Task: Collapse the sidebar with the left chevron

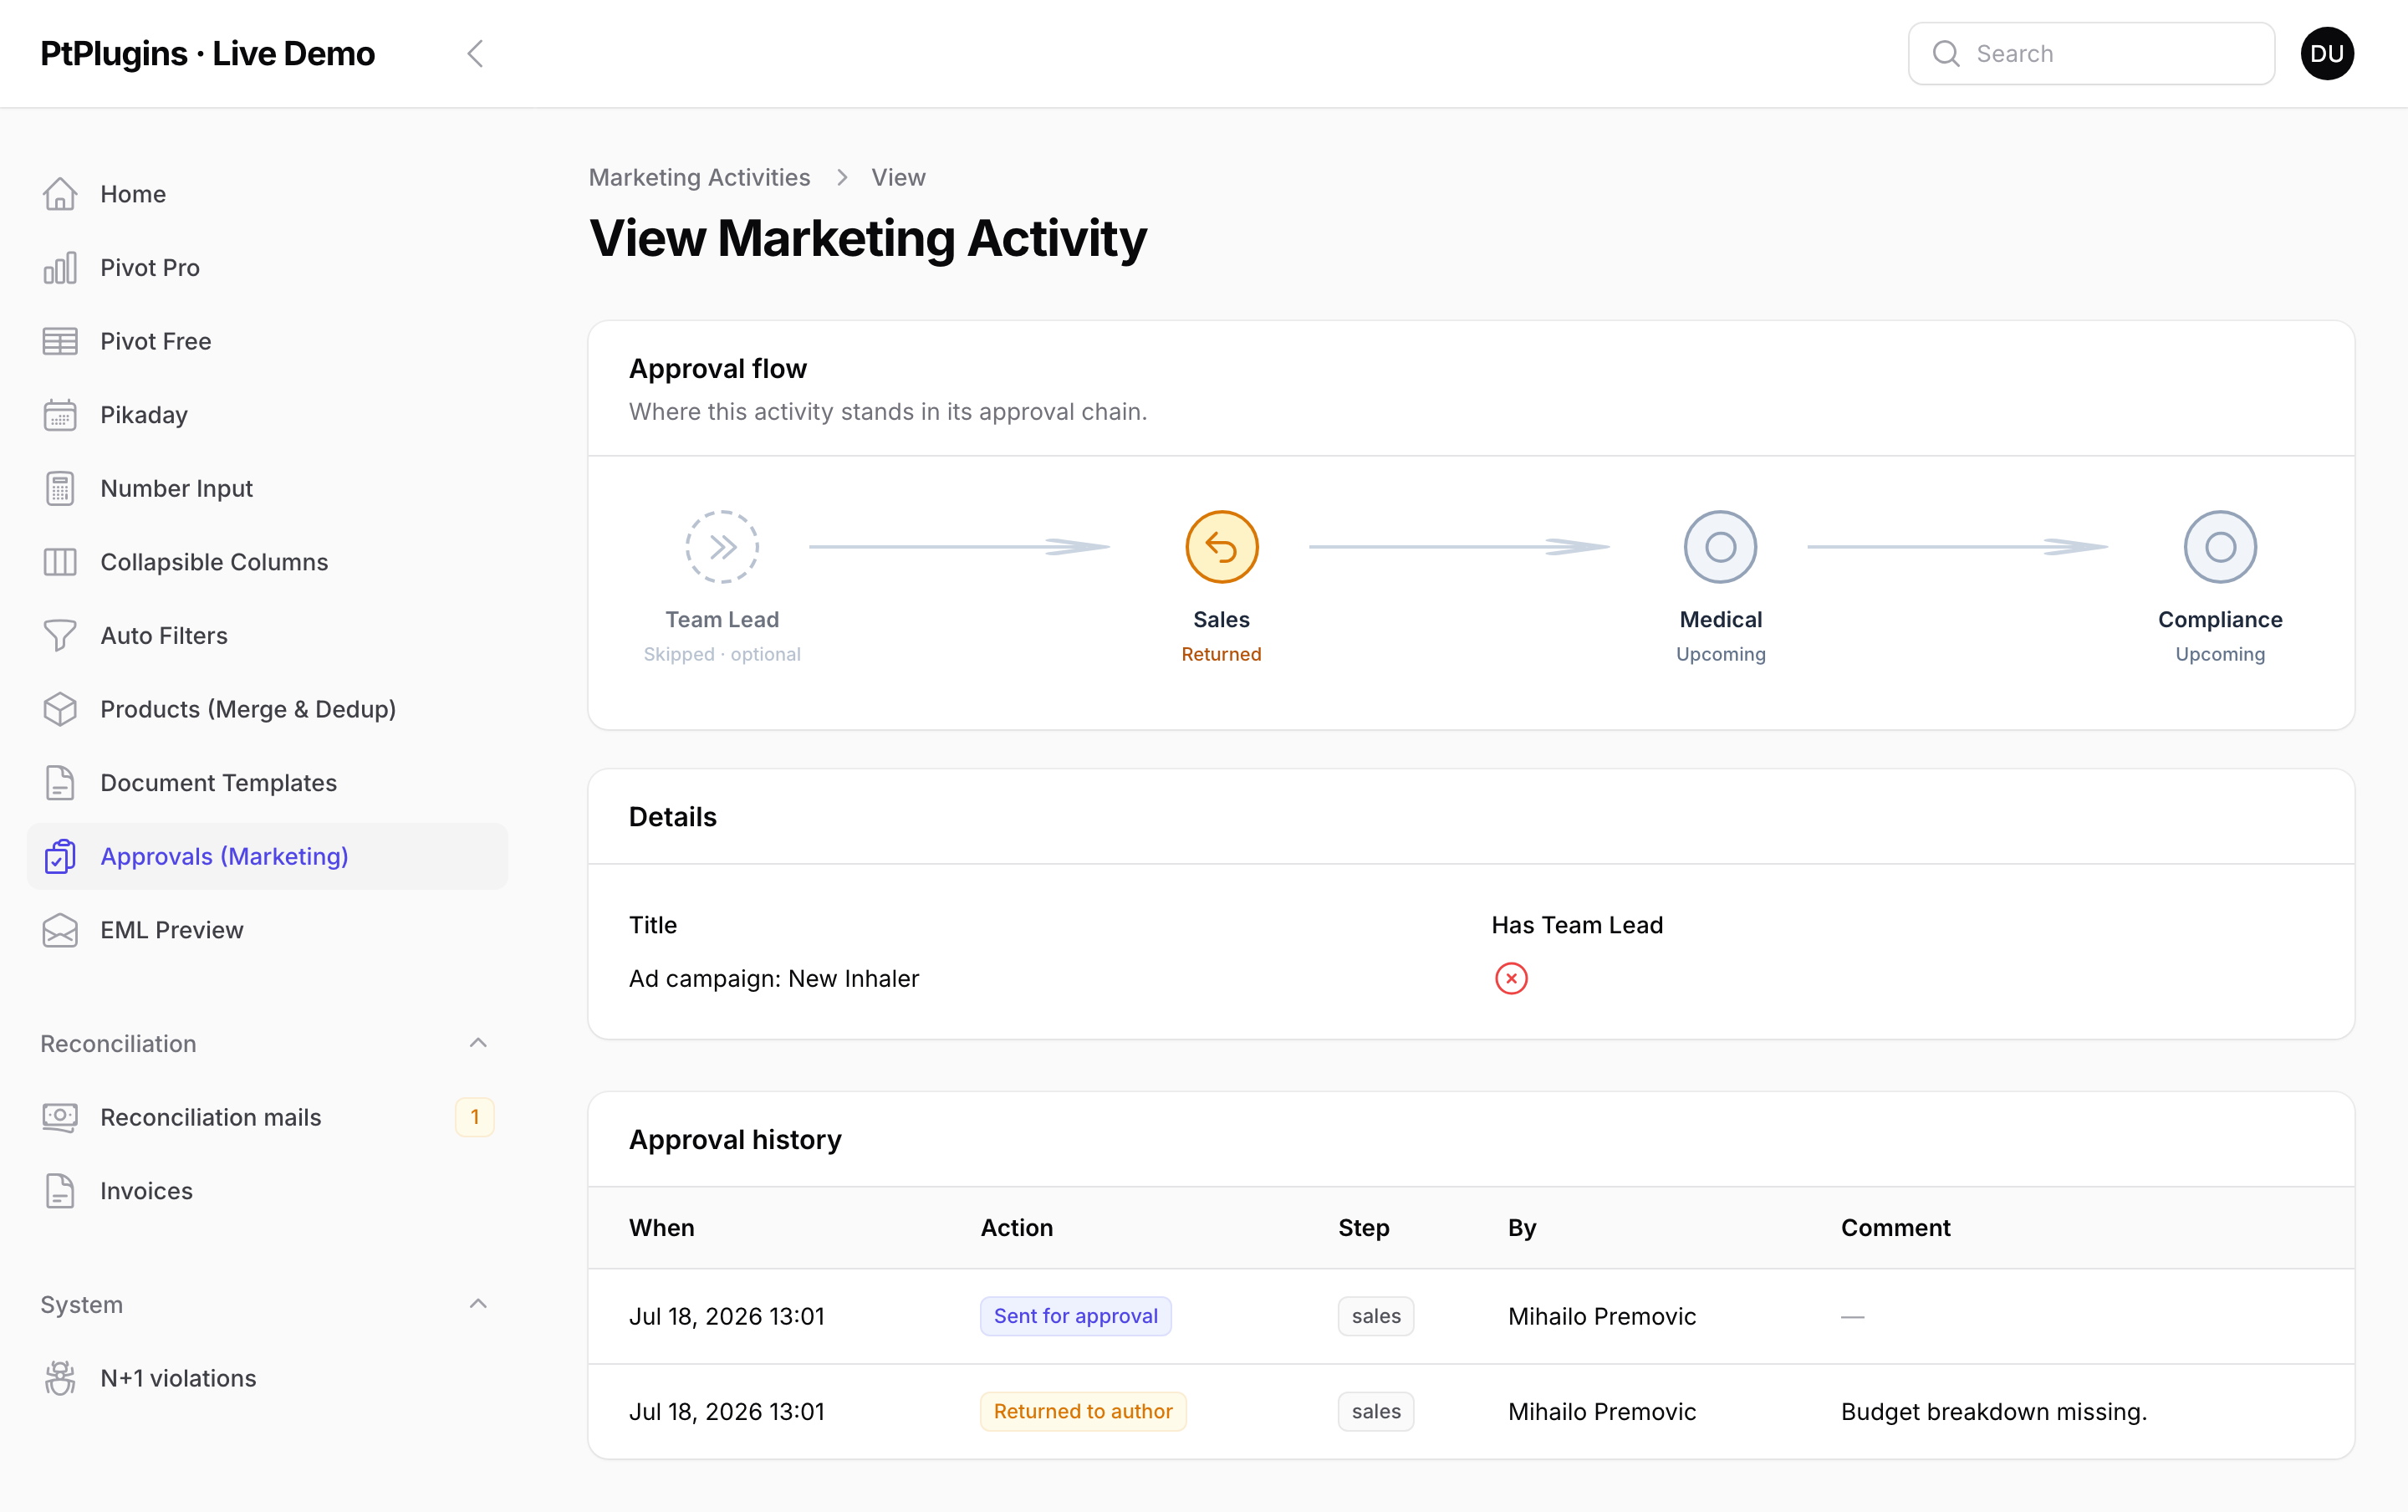Action: coord(476,54)
